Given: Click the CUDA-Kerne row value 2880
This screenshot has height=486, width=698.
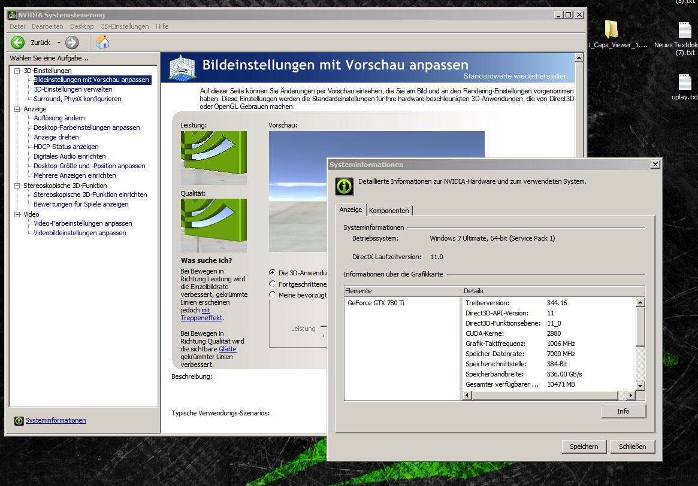Looking at the screenshot, I should (x=554, y=333).
